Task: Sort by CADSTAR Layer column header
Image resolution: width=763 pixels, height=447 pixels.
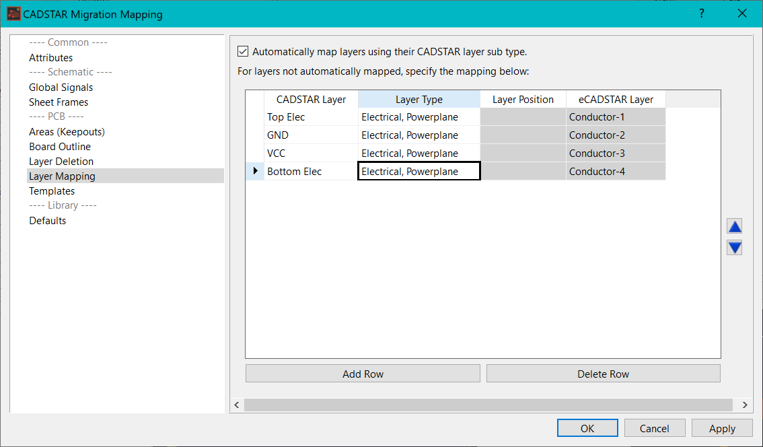Action: [311, 100]
